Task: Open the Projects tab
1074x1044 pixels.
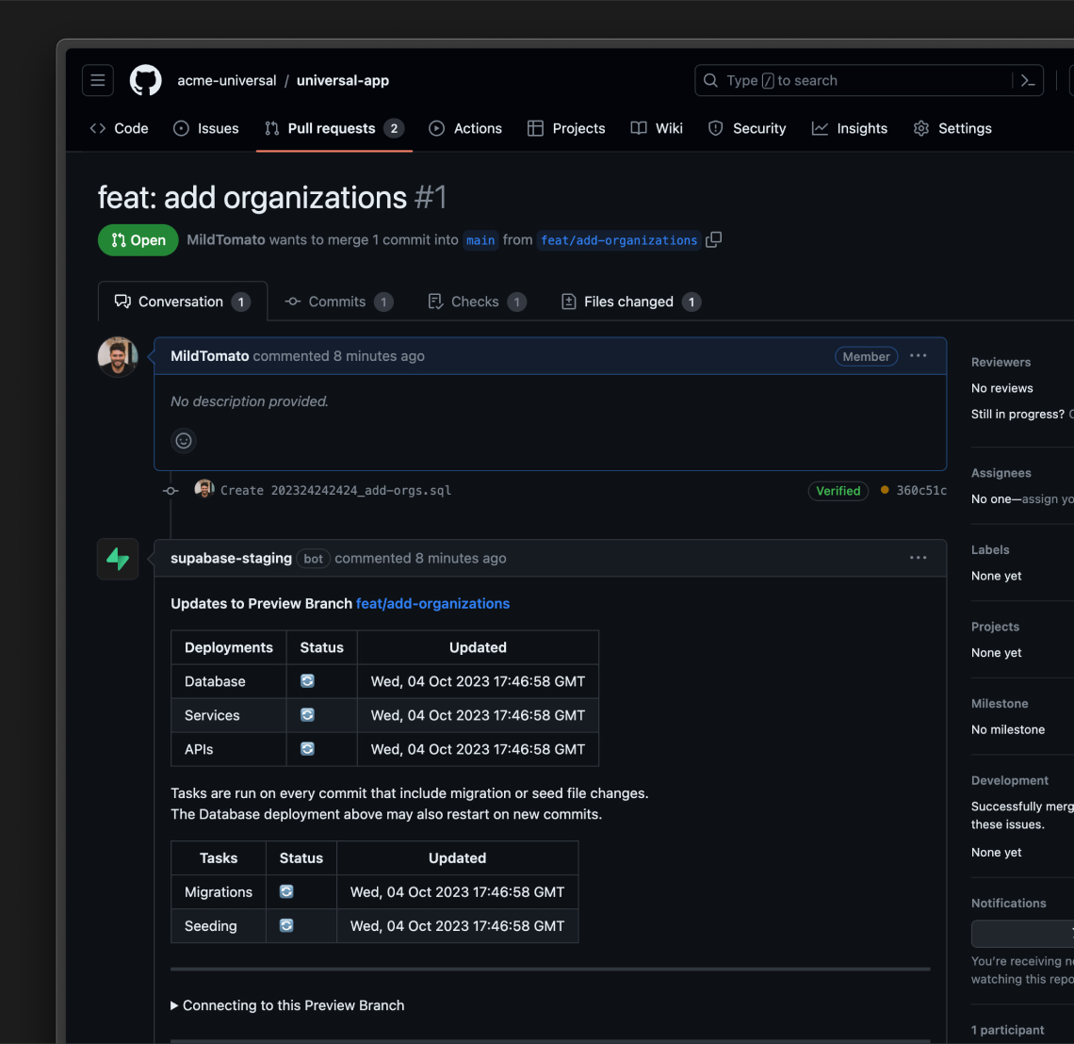Action: click(x=566, y=128)
